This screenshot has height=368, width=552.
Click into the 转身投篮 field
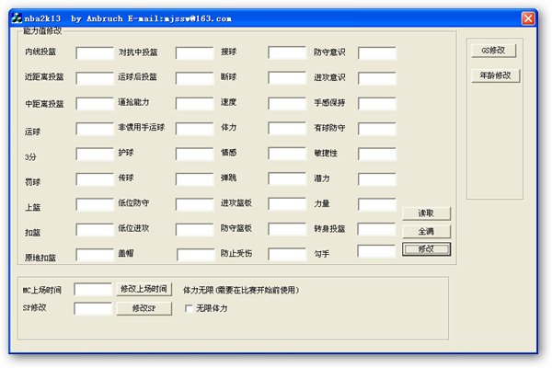click(x=376, y=229)
